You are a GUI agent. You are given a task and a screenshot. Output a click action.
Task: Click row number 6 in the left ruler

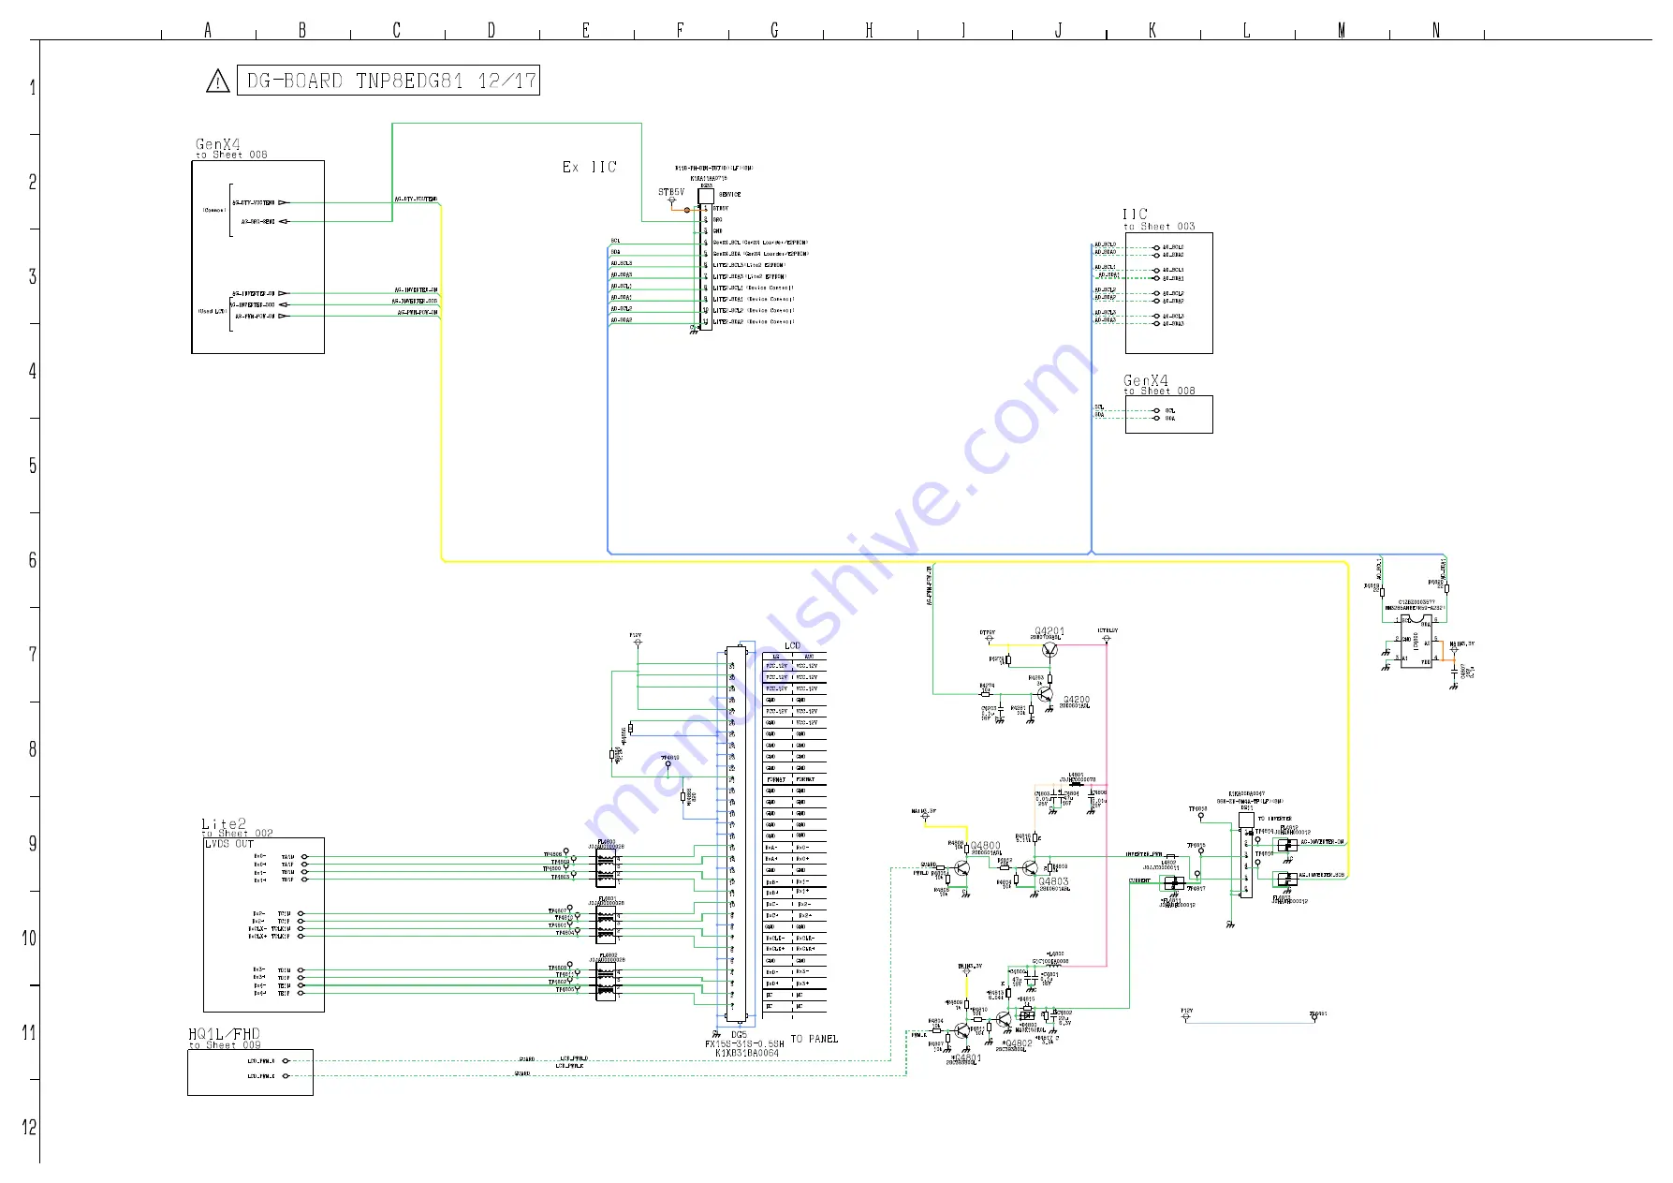click(x=33, y=560)
